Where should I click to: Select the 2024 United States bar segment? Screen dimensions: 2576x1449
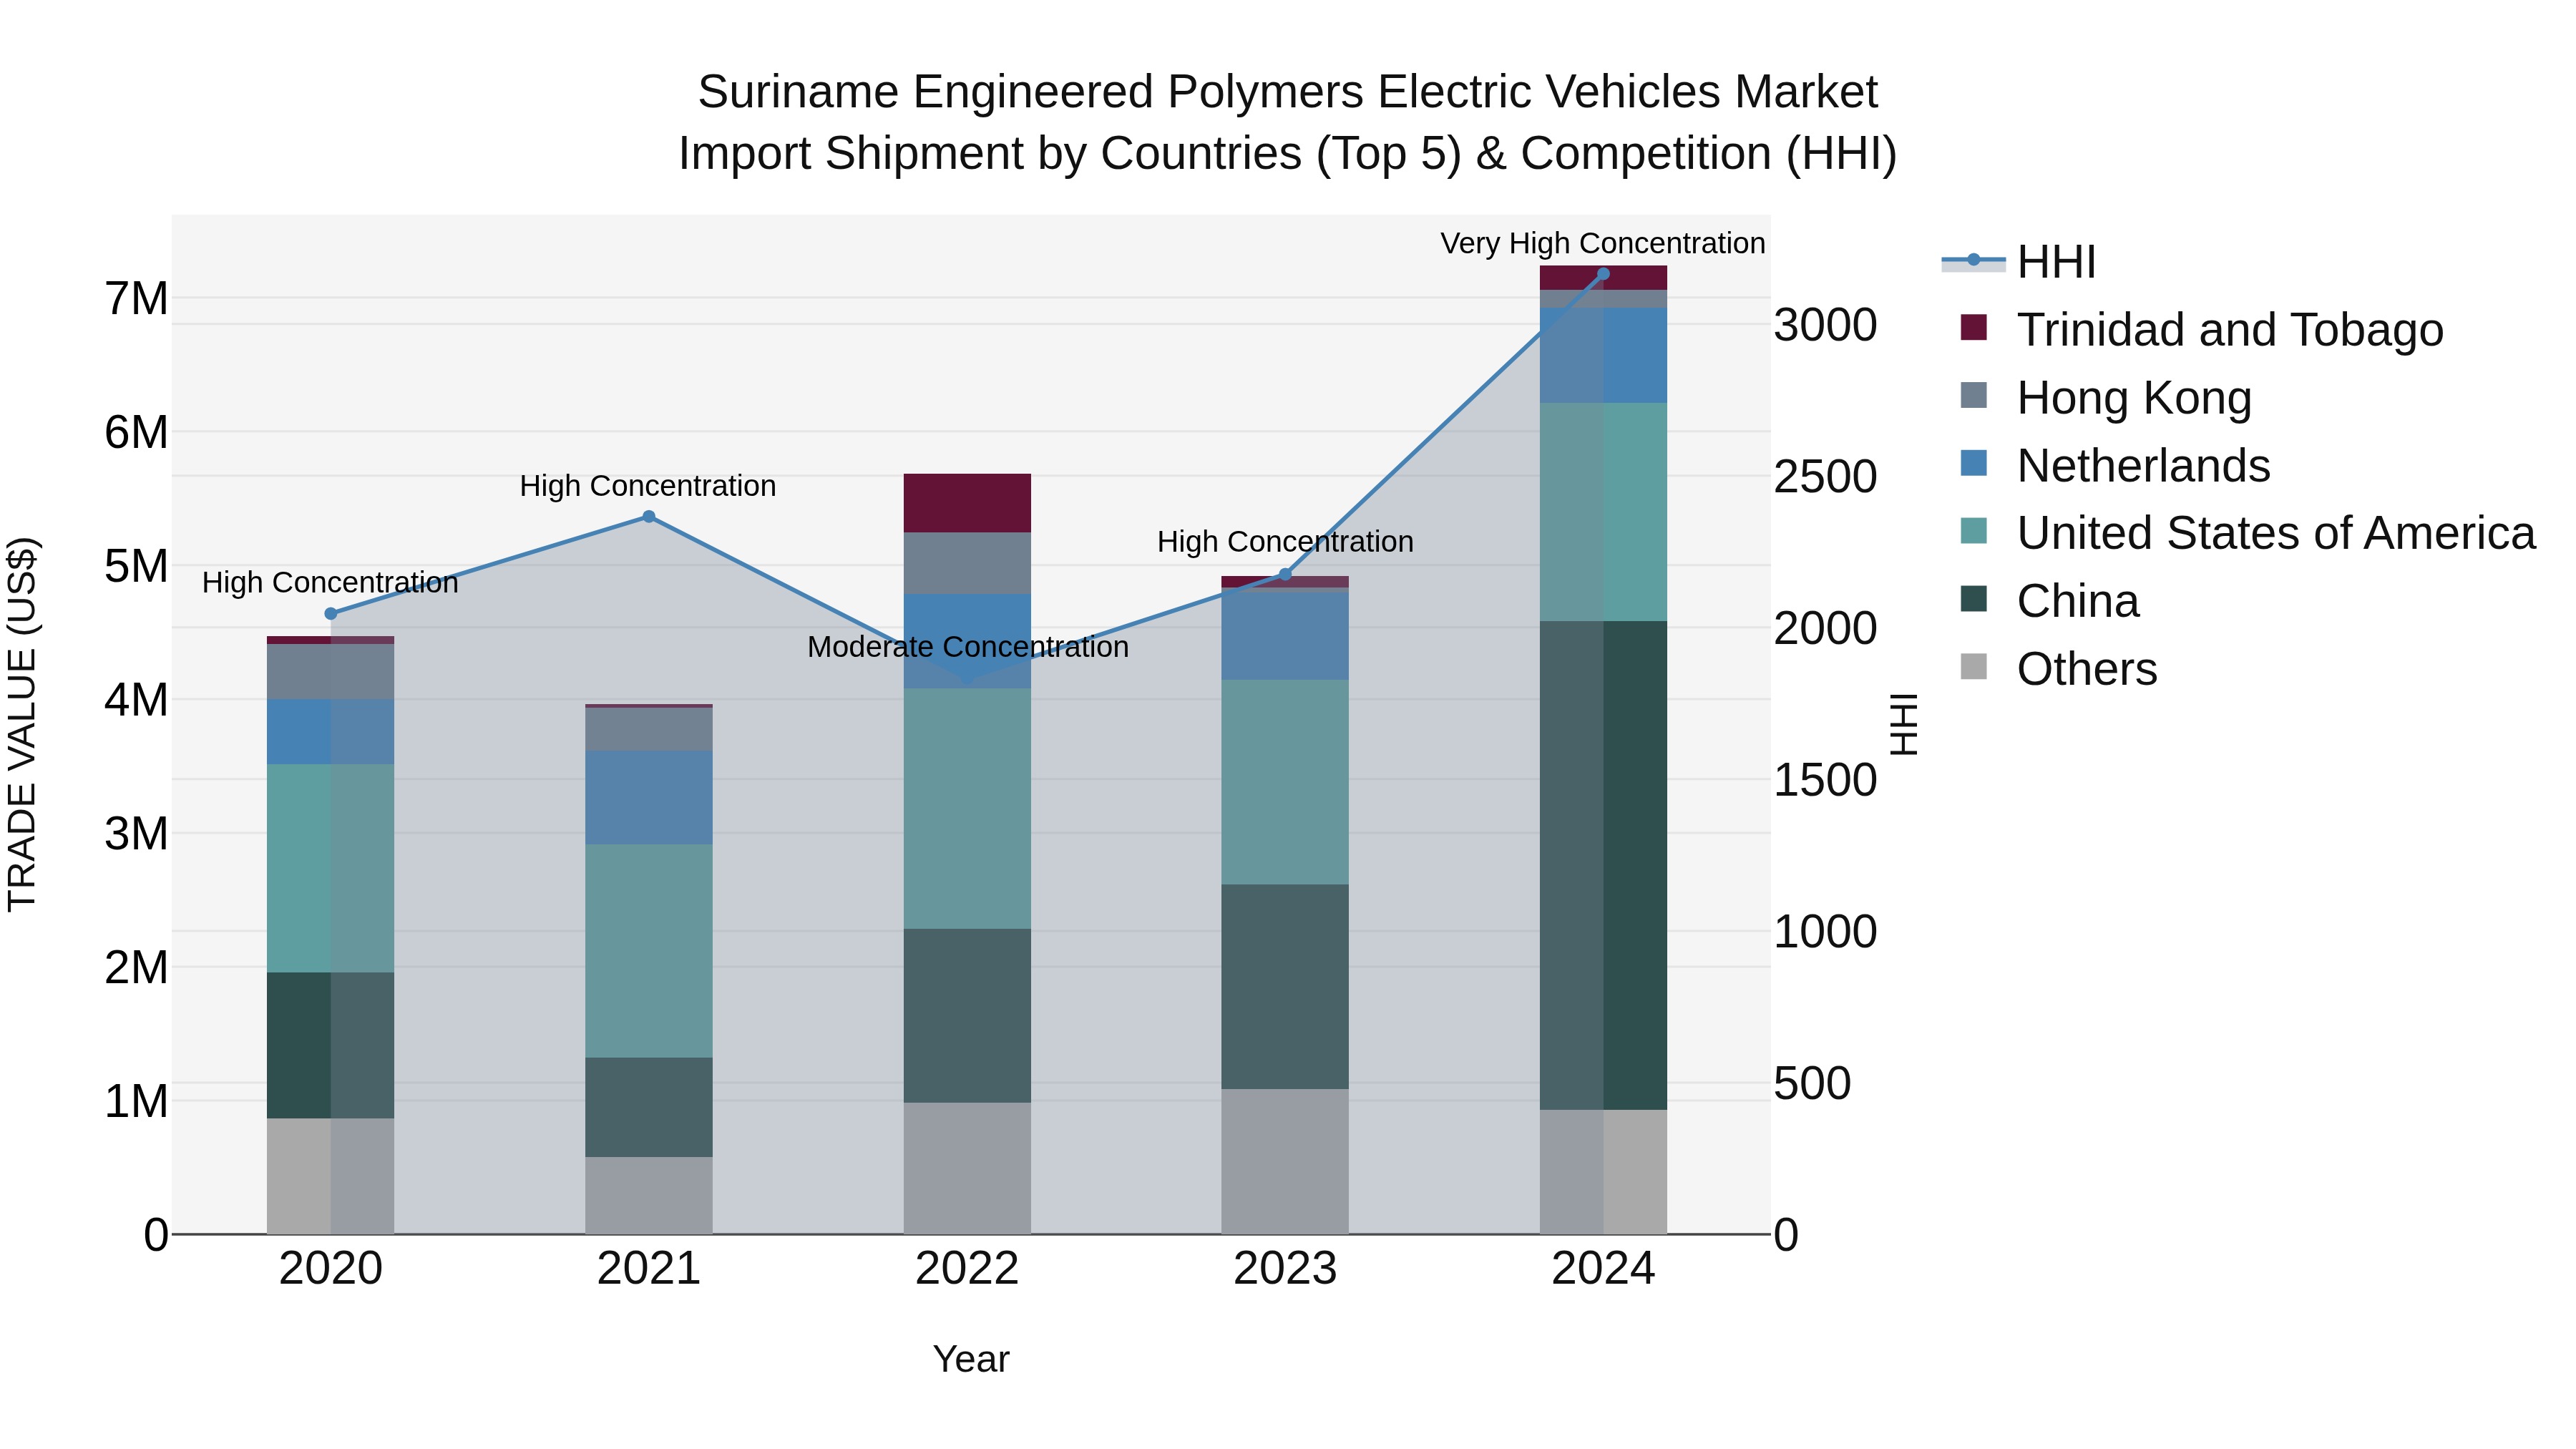1603,512
